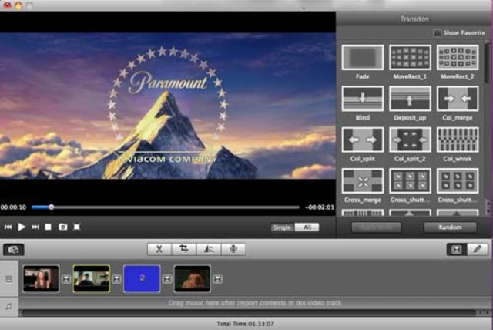Viewport: 493px width, 330px height.
Task: Select the crop tool
Action: pos(184,249)
